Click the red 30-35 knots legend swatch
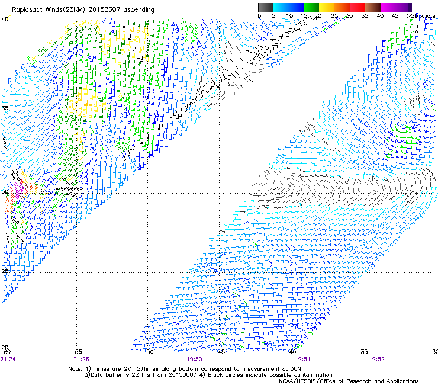 (358, 7)
